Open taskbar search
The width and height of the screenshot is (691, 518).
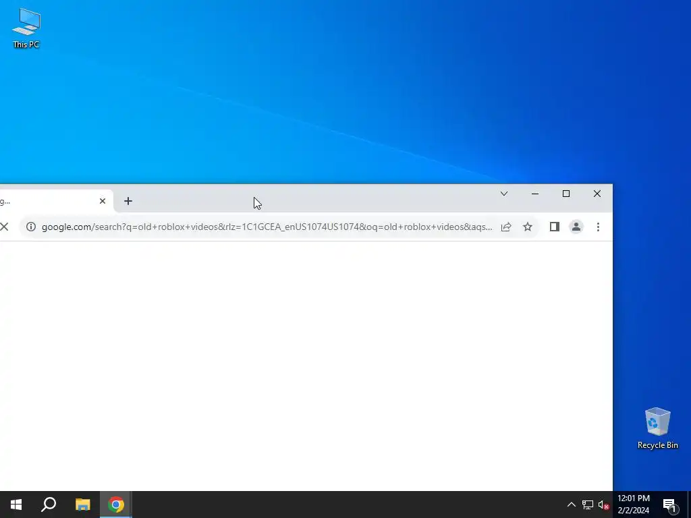[x=49, y=505]
